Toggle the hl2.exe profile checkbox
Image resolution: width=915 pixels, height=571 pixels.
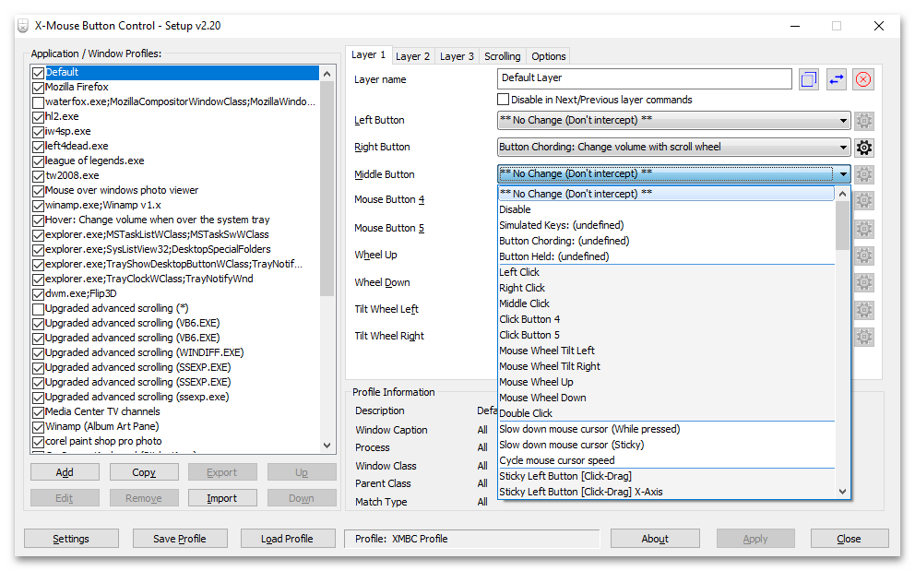coord(39,117)
